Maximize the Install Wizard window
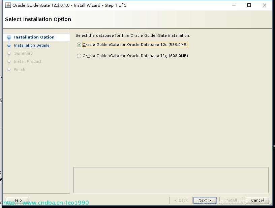 pyautogui.click(x=249, y=5)
